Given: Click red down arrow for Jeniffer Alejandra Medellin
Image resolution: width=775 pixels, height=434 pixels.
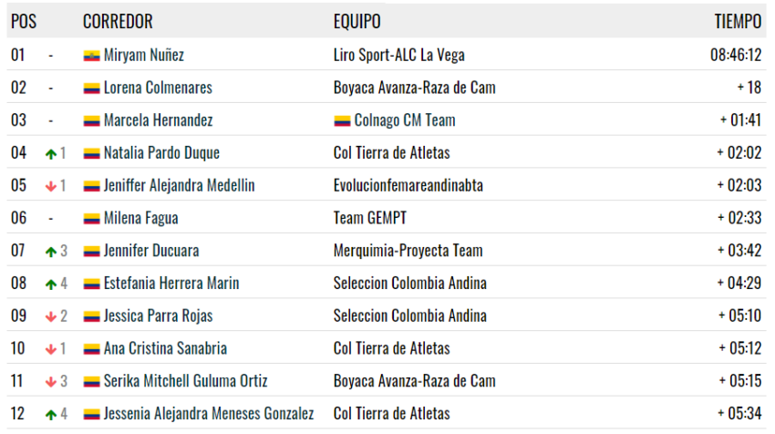Looking at the screenshot, I should [x=51, y=186].
